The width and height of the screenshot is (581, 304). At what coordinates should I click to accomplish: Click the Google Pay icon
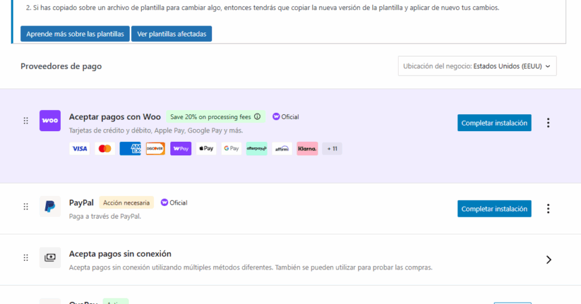231,149
